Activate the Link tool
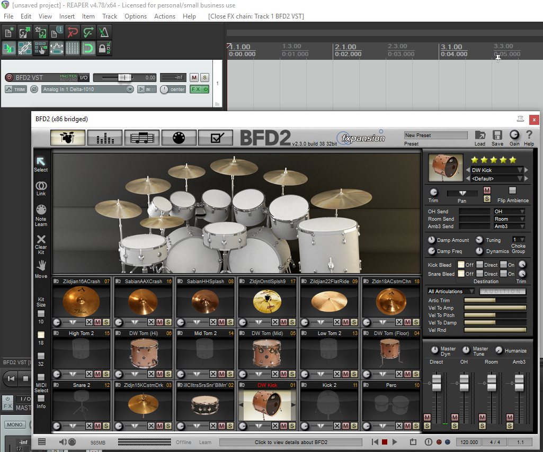 tap(41, 188)
